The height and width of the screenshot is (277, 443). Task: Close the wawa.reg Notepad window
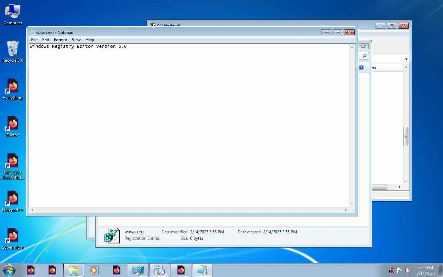(x=349, y=33)
